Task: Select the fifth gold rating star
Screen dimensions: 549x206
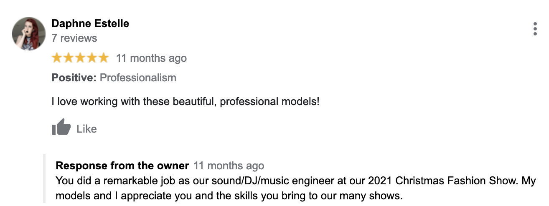Action: click(103, 58)
